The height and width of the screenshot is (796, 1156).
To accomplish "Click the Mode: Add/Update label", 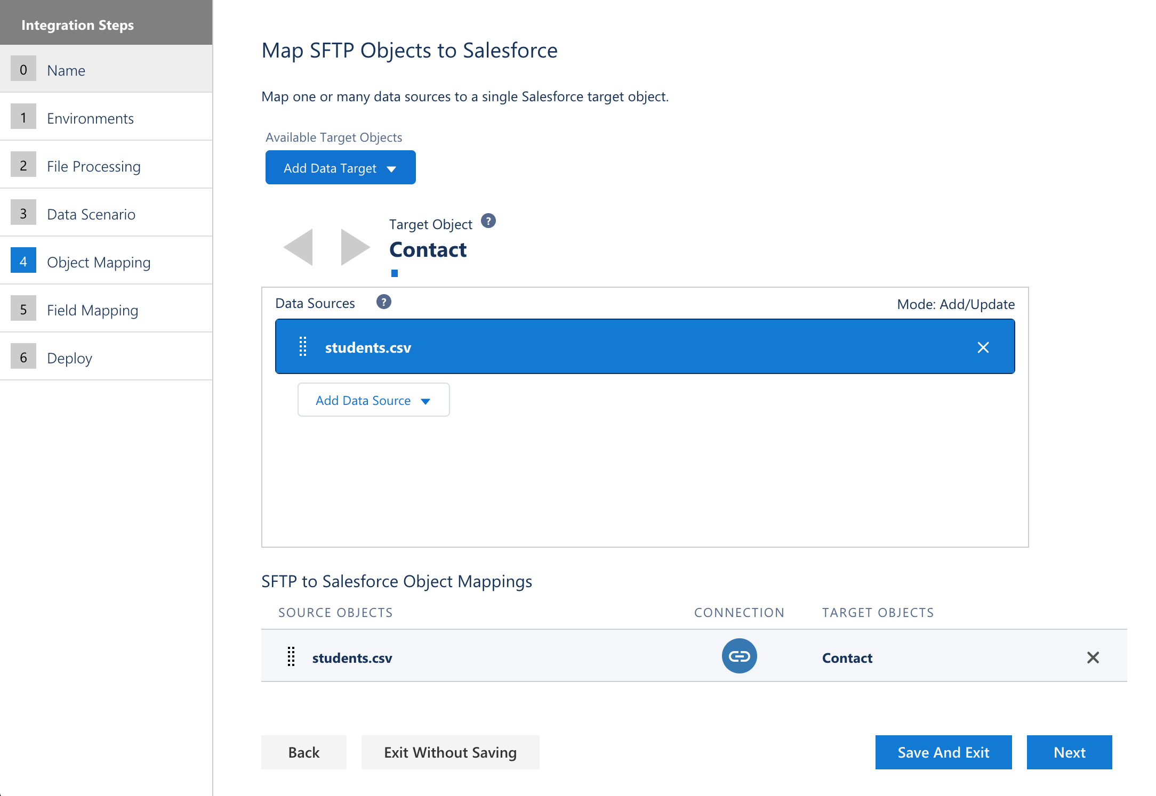I will tap(956, 304).
